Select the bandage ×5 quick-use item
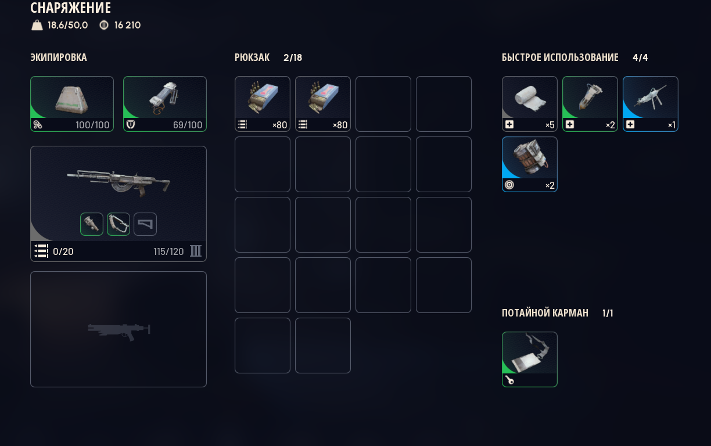Image resolution: width=711 pixels, height=446 pixels. tap(530, 104)
